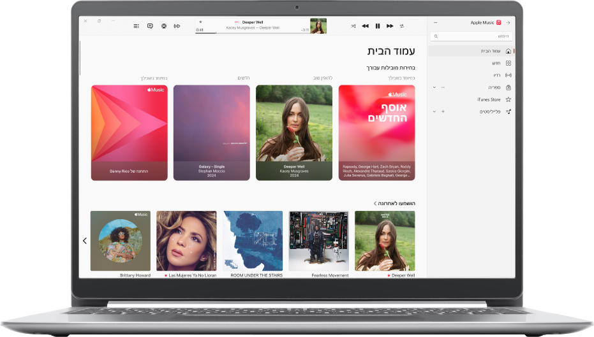Open ROOM UNDER THE STAIRS album cover
This screenshot has width=594, height=337.
click(253, 241)
